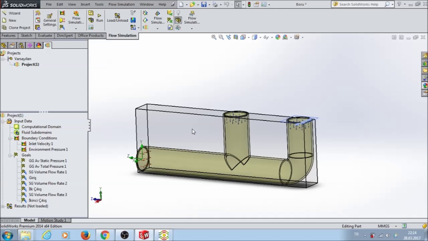
Task: Open the Task Pane Design Library icon
Action: point(425,63)
